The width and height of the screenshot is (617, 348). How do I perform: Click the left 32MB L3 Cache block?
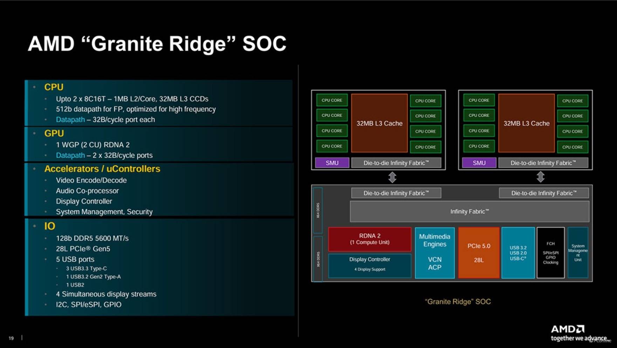tap(379, 123)
